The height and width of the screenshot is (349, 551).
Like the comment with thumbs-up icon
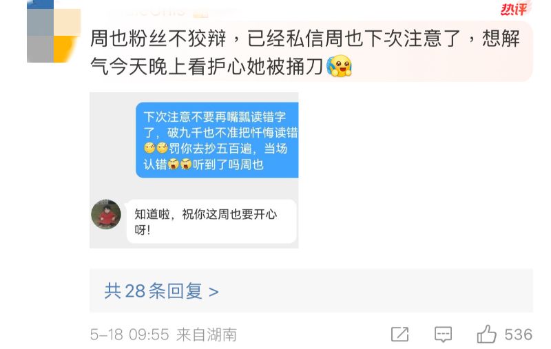pos(487,334)
